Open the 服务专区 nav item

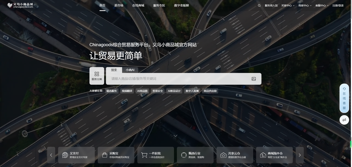pyautogui.click(x=159, y=6)
